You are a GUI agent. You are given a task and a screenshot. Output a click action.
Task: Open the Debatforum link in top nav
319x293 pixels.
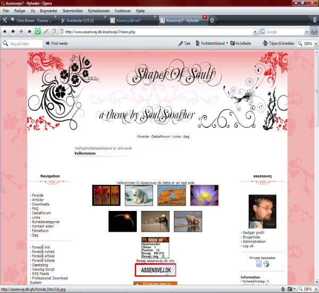click(161, 136)
